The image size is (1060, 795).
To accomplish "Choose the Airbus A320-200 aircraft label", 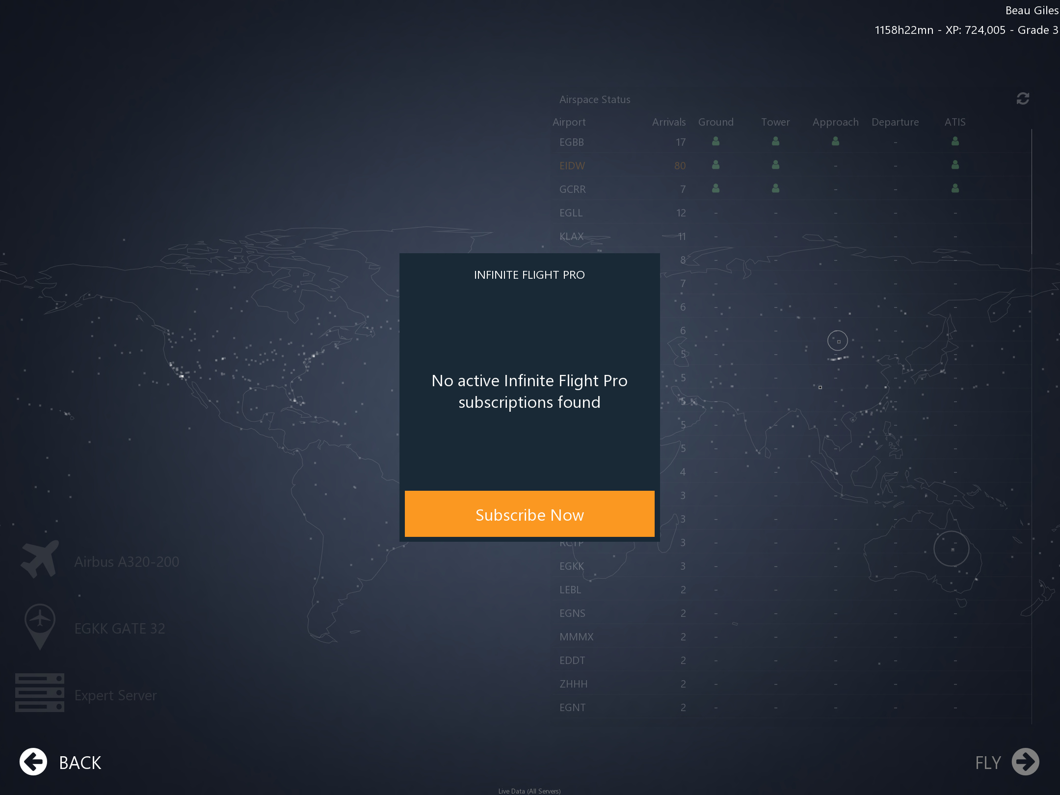I will click(127, 562).
